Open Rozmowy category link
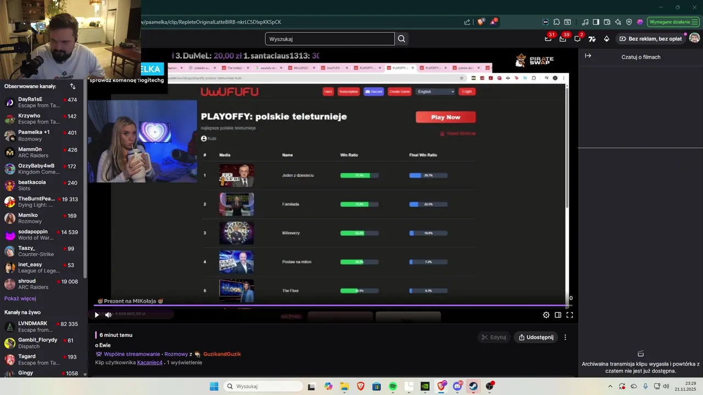The image size is (703, 395). pyautogui.click(x=176, y=354)
